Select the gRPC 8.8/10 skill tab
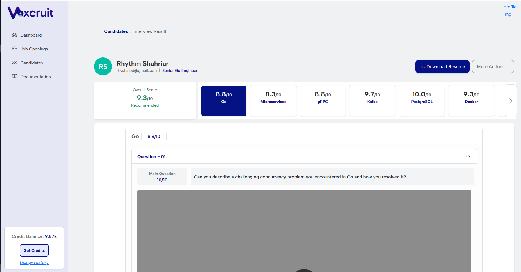The image size is (521, 272). pos(323,101)
